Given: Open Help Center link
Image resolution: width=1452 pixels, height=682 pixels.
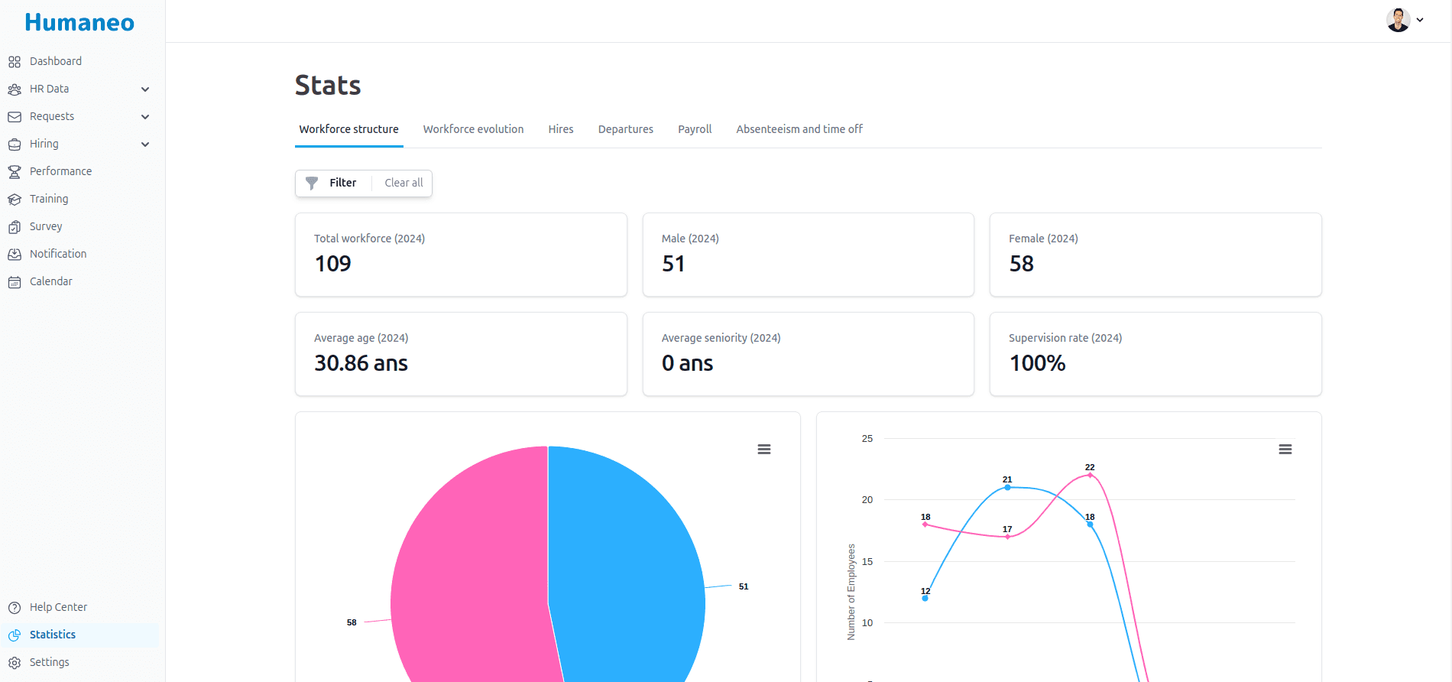Looking at the screenshot, I should click(x=58, y=607).
